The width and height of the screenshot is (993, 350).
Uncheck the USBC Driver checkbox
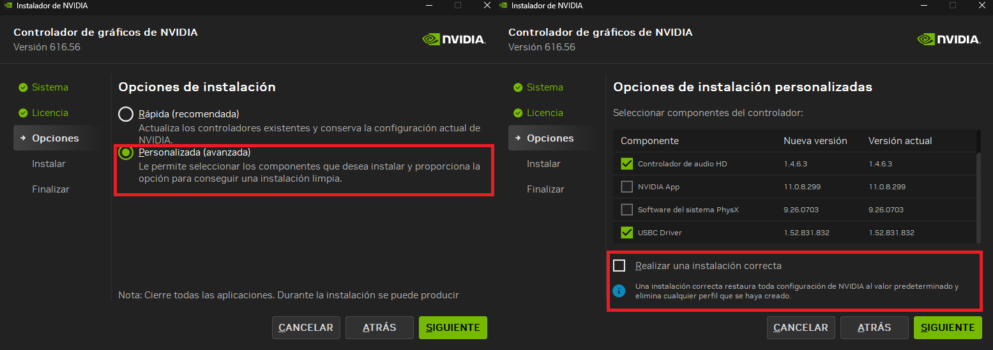click(x=626, y=233)
